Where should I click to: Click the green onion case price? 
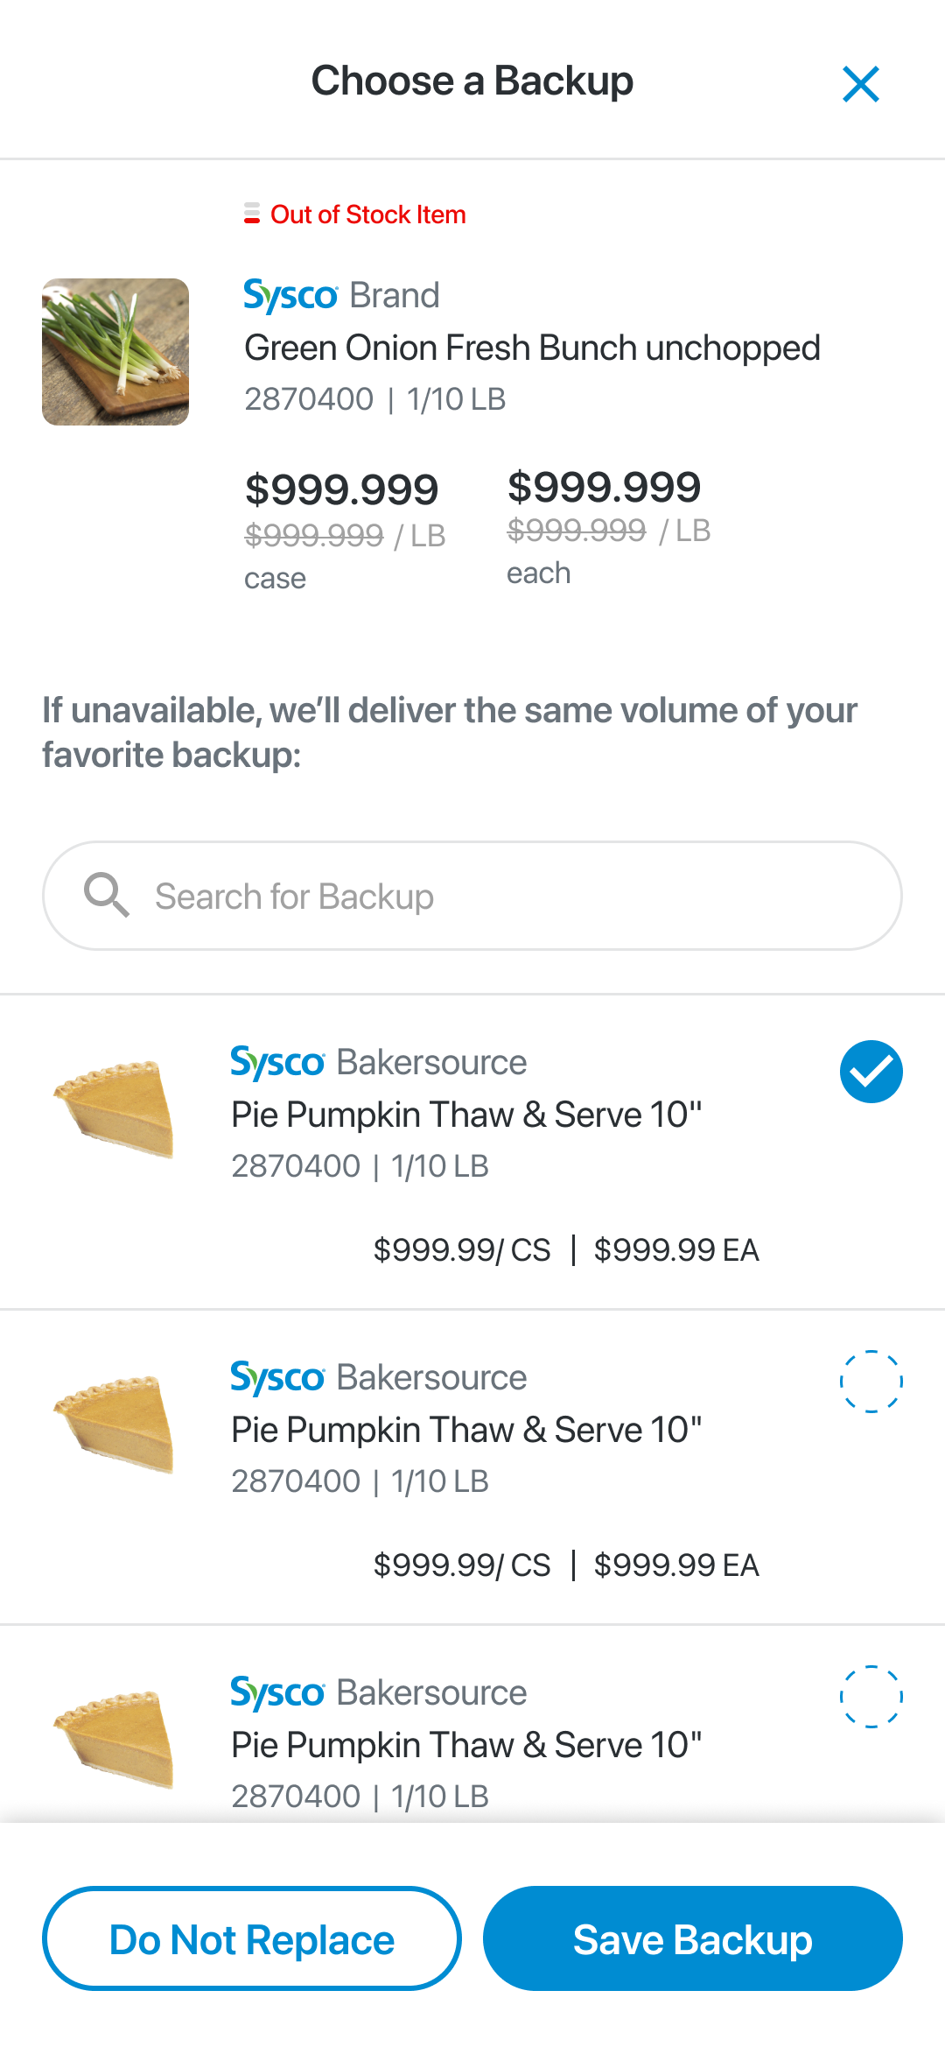point(341,490)
